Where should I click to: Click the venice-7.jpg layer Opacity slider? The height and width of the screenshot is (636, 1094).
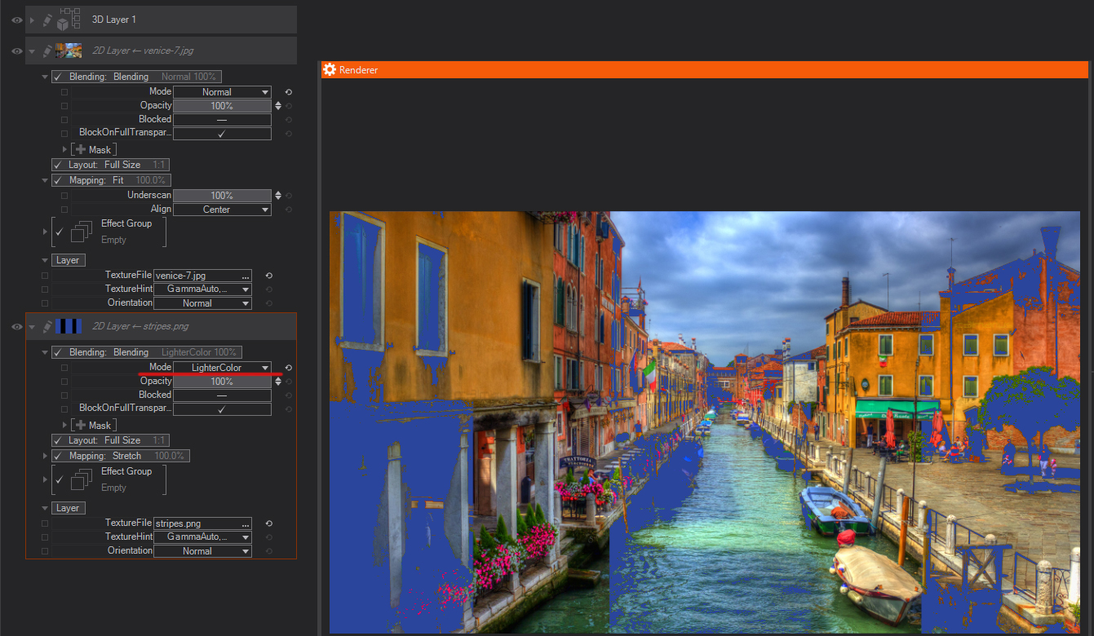pos(221,106)
